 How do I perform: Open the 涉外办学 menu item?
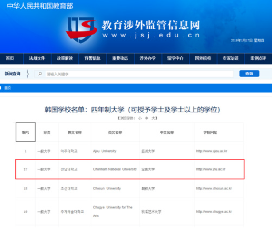point(148,58)
